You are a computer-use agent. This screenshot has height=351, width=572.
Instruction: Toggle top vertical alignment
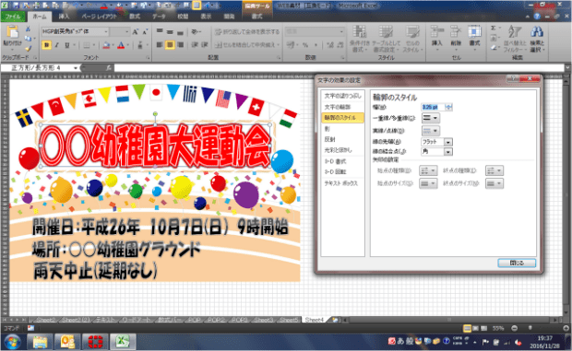click(x=160, y=31)
